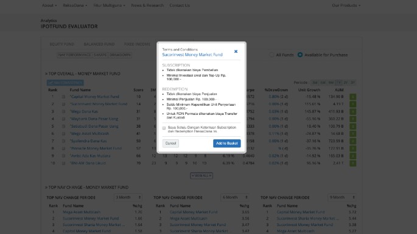Viewport: 417px width, 234px height.
Task: Switch to the Equity Fund tab
Action: click(62, 44)
